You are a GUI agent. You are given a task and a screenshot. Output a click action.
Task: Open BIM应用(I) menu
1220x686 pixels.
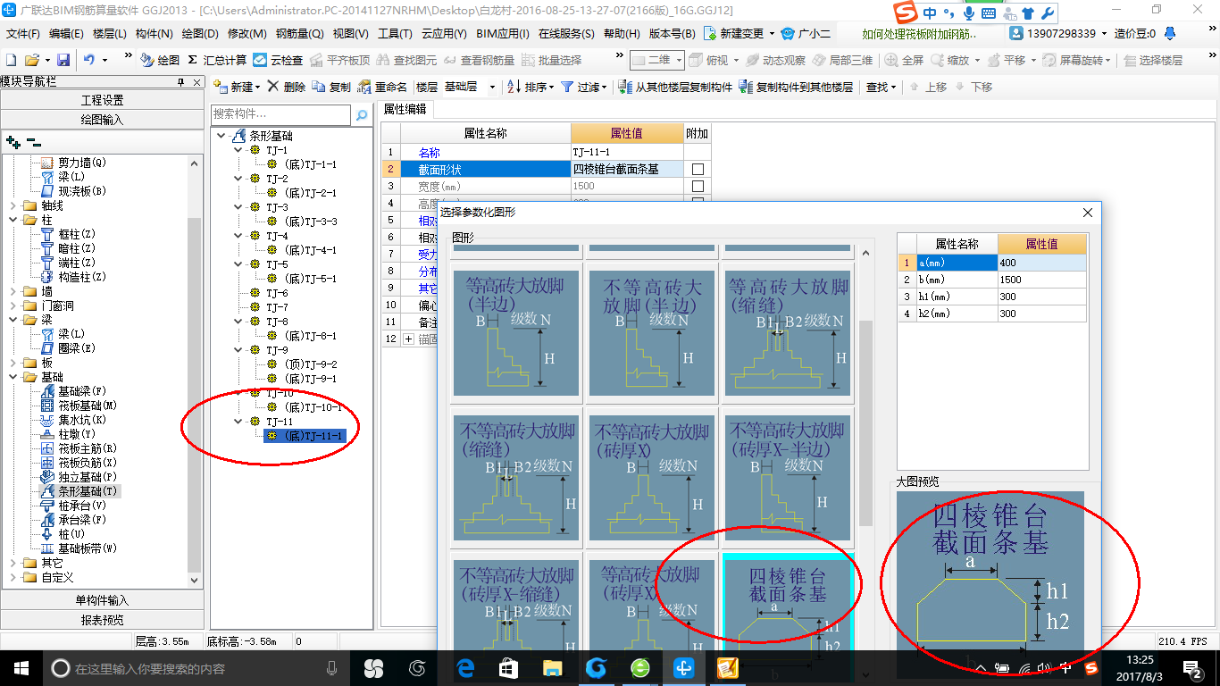pos(503,33)
